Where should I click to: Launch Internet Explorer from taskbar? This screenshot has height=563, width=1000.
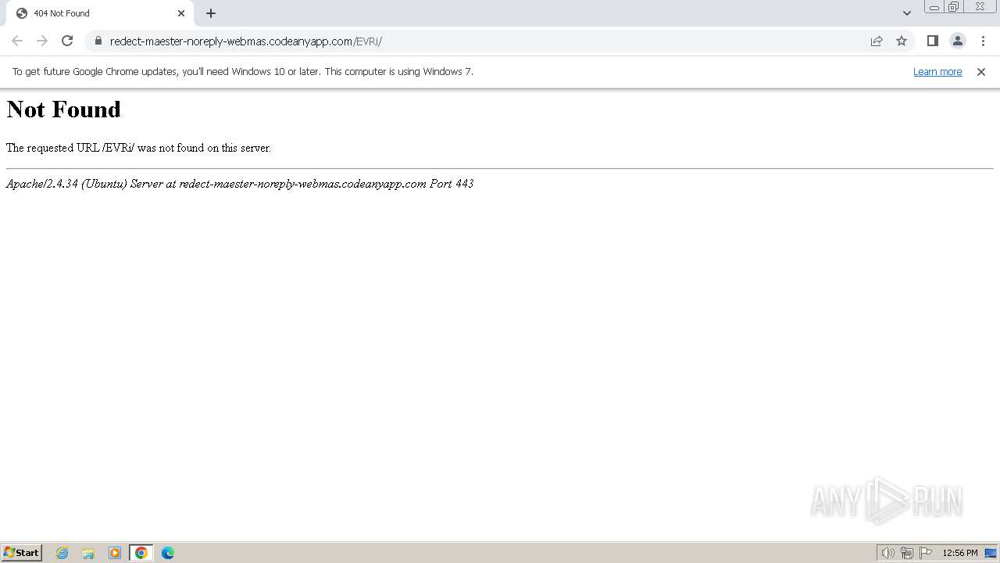(x=62, y=553)
